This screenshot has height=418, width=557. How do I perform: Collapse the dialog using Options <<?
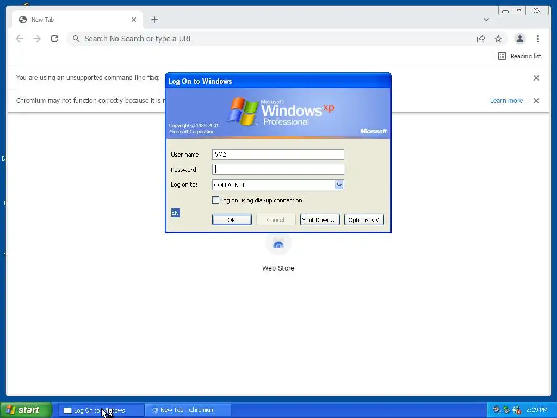coord(364,220)
